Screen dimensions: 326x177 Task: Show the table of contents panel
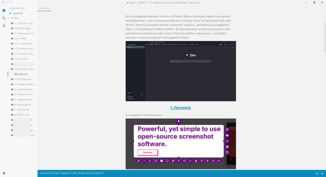pyautogui.click(x=4, y=26)
